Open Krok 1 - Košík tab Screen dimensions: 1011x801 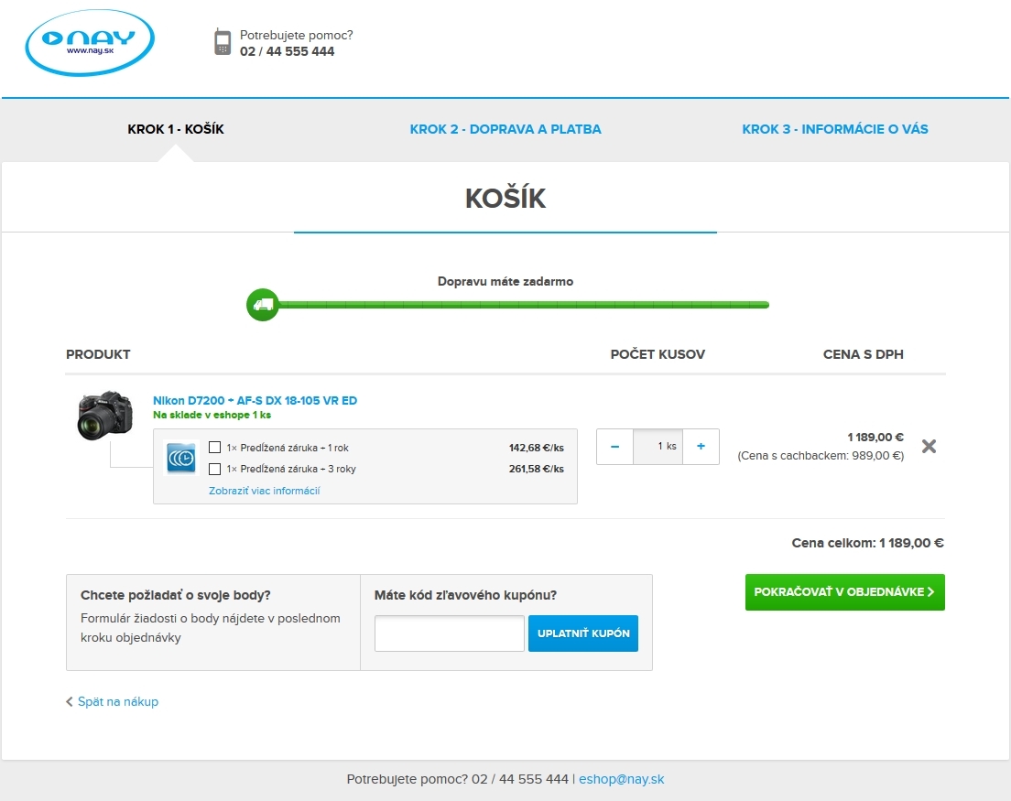click(x=176, y=129)
